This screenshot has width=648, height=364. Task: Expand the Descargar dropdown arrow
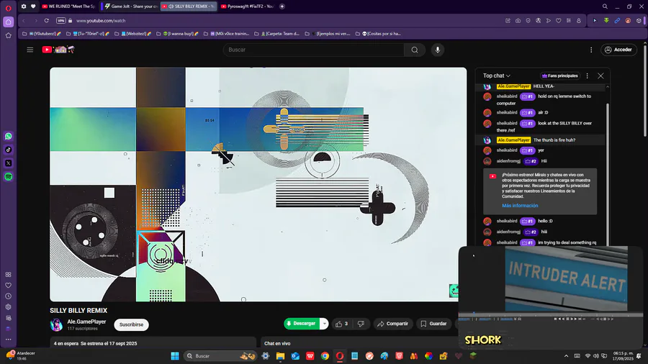point(325,324)
